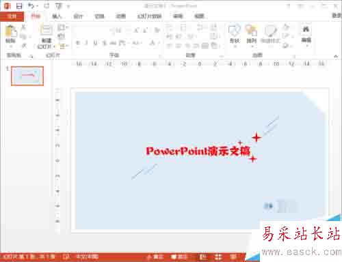Screen dimensions: 342x262
Task: Switch to the 审阅 (Review) tab
Action: [178, 16]
